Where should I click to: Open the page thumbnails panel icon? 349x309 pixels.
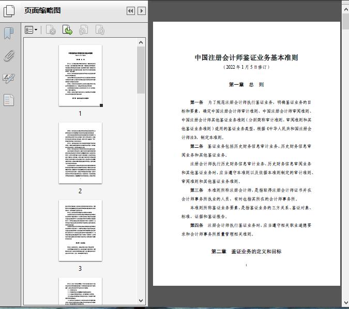click(x=9, y=11)
